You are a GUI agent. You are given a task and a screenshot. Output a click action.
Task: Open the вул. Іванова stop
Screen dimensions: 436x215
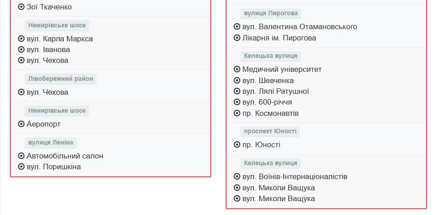pos(48,49)
